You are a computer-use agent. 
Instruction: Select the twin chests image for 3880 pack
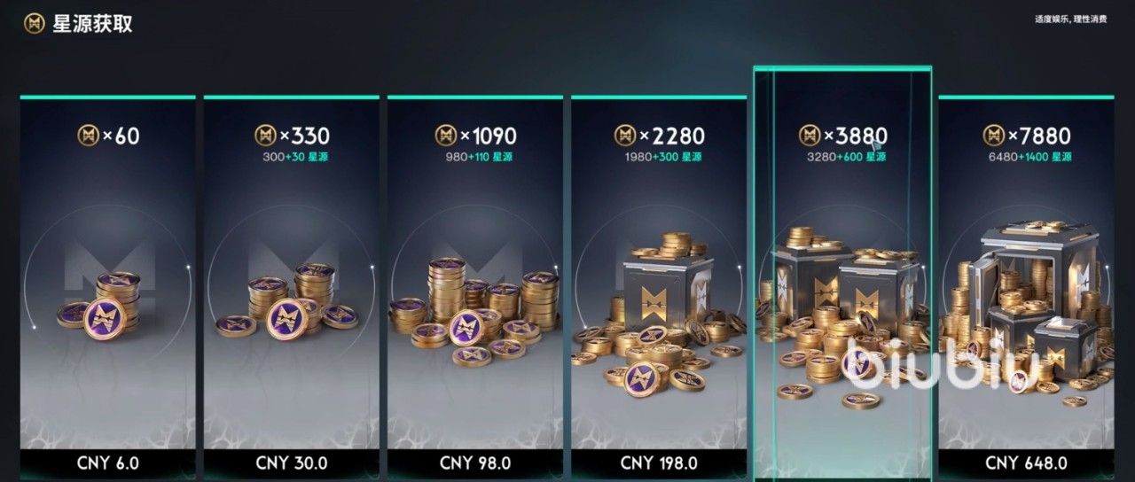tap(841, 315)
